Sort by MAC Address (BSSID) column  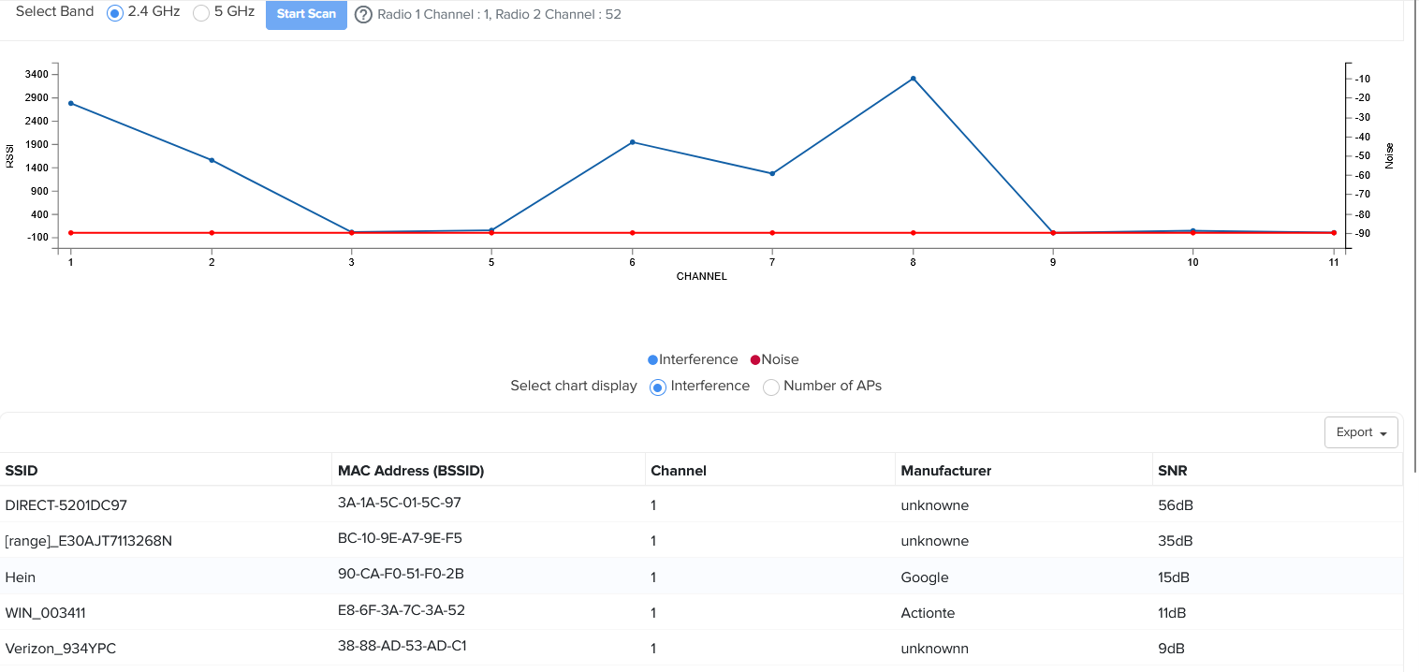pos(411,471)
